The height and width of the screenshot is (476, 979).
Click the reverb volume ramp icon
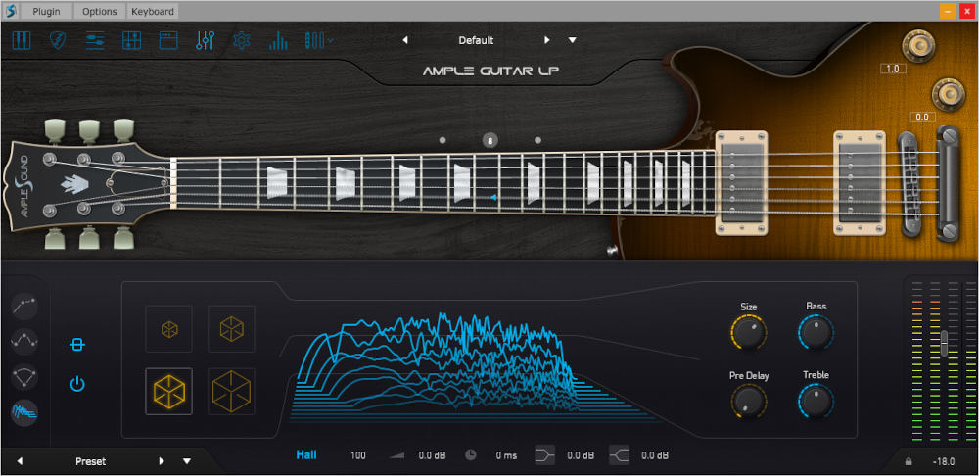point(397,455)
